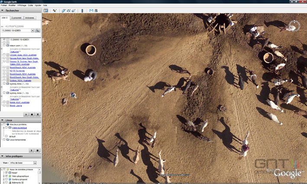Image resolution: width=307 pixels, height=184 pixels.
Task: Check the Sydney, NSW, Australia result checkbox
Action: coord(4,80)
